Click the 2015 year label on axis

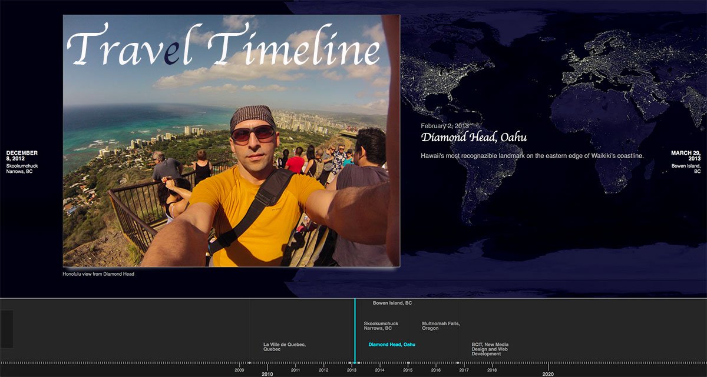tap(408, 371)
